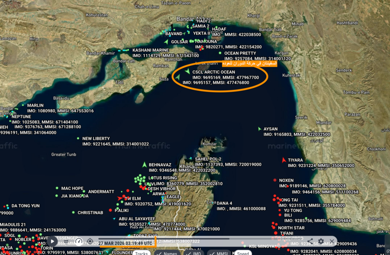Click the CSCL ARCTIC OCEAN ship arrow
Viewport: 390px width, 255px height.
tap(187, 72)
